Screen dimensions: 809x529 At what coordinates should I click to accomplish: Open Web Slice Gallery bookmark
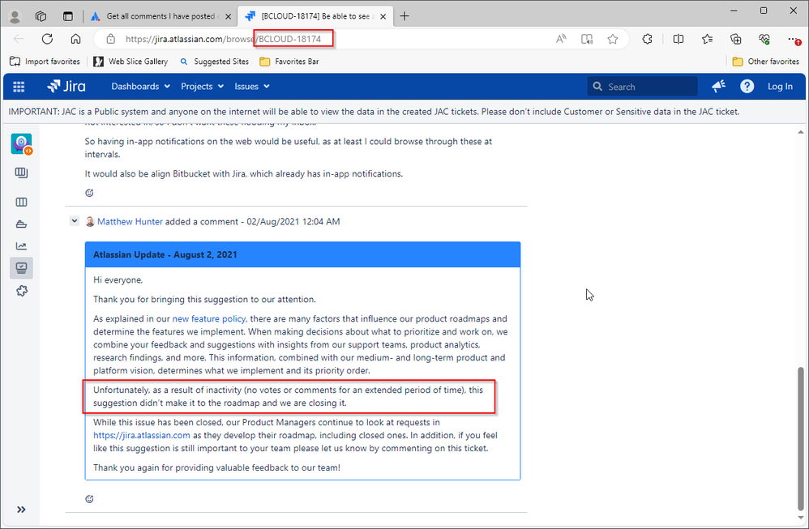(131, 62)
